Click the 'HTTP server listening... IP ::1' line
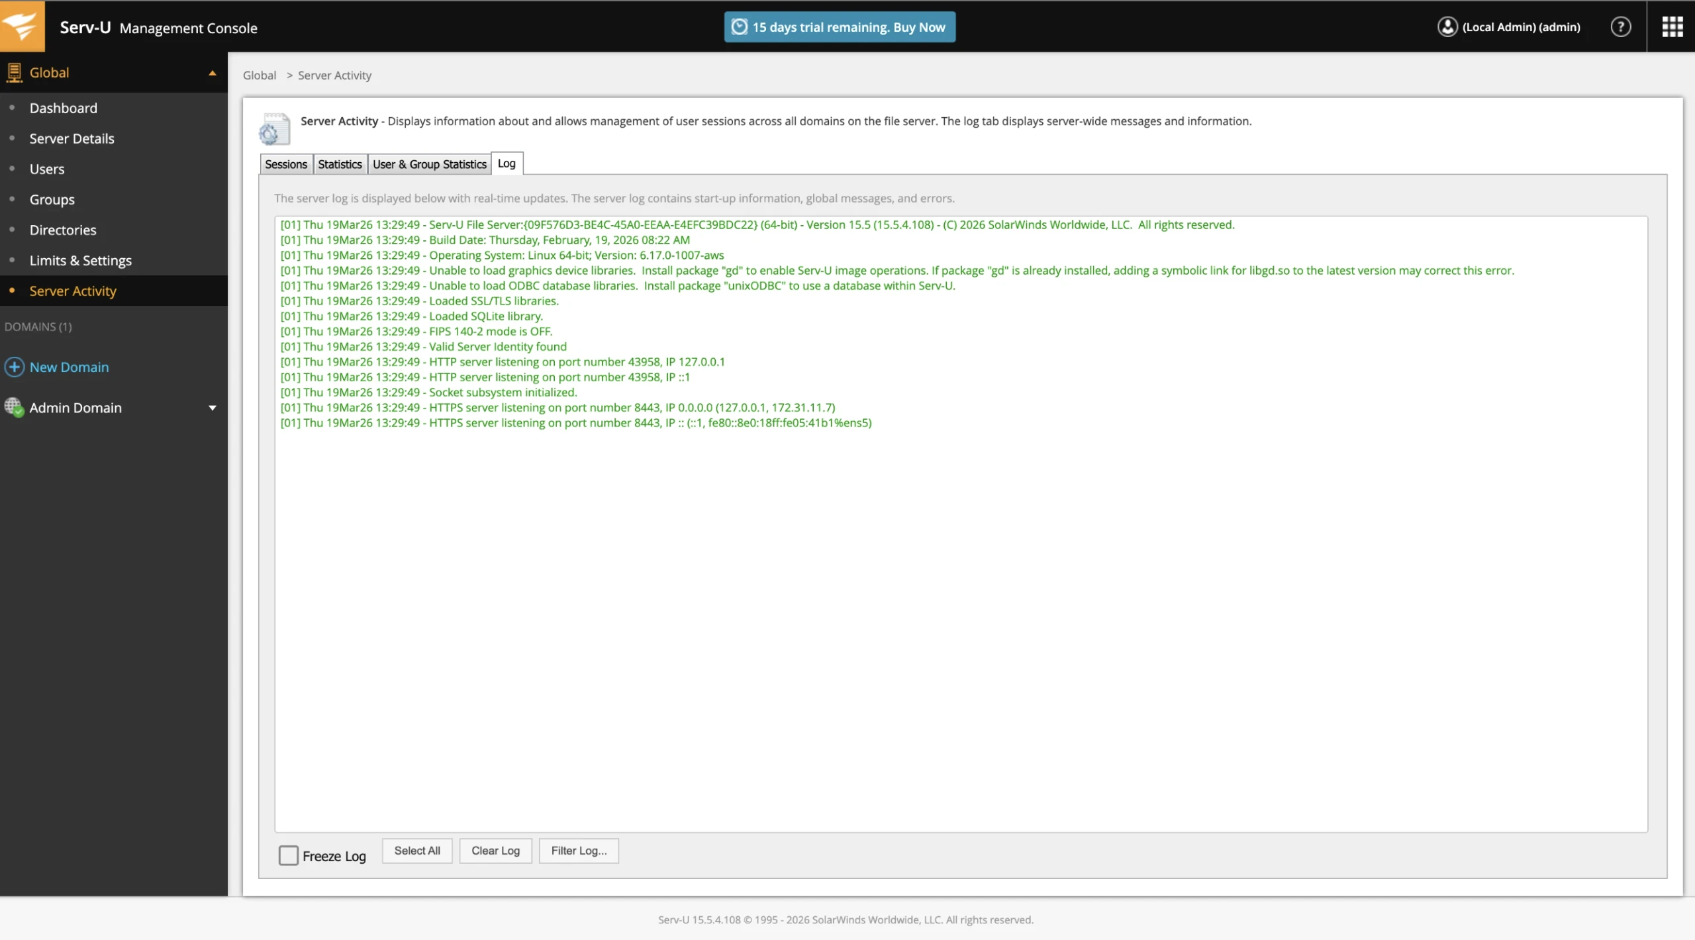Image resolution: width=1695 pixels, height=940 pixels. (485, 377)
